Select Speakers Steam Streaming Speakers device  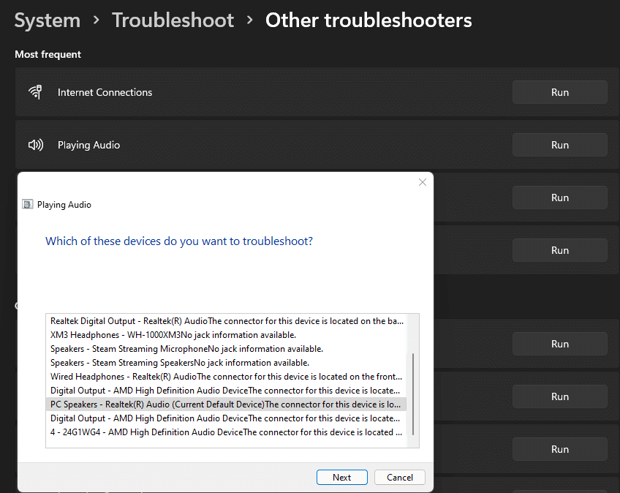[226, 362]
